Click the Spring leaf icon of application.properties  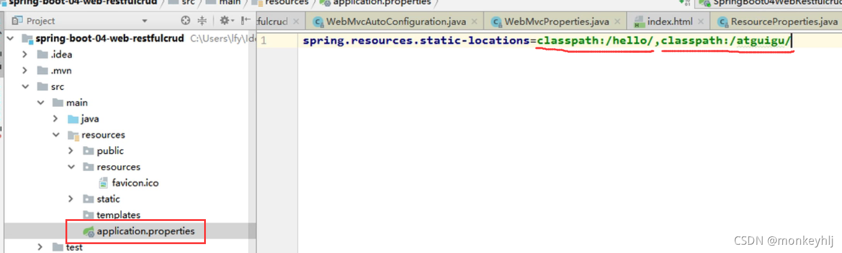[x=88, y=231]
